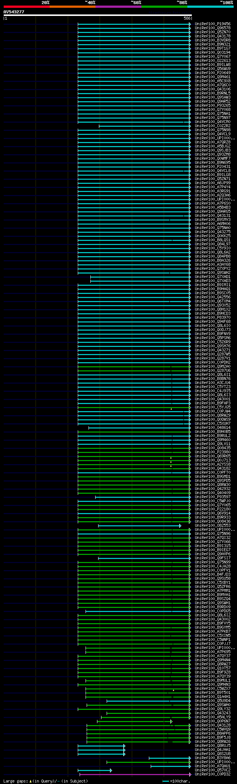Viewport: 237px width, 784px height.
Task: Click the green ~80% identity legend segment
Action: [x=164, y=7]
